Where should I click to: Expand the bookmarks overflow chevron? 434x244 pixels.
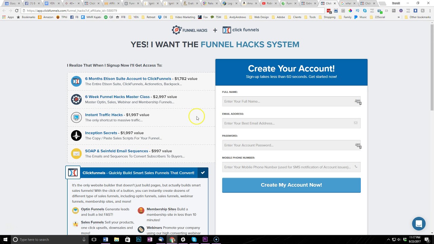(398, 17)
